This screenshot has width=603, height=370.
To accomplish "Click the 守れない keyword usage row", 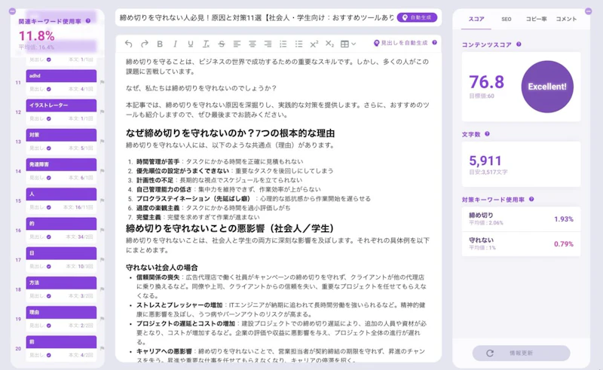I will 521,244.
